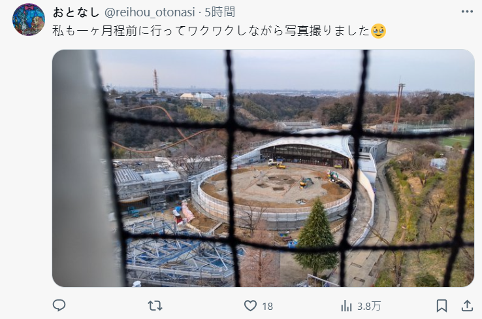Screen dimensions: 482x319
Task: Click the display name おとなし
Action: click(x=76, y=12)
